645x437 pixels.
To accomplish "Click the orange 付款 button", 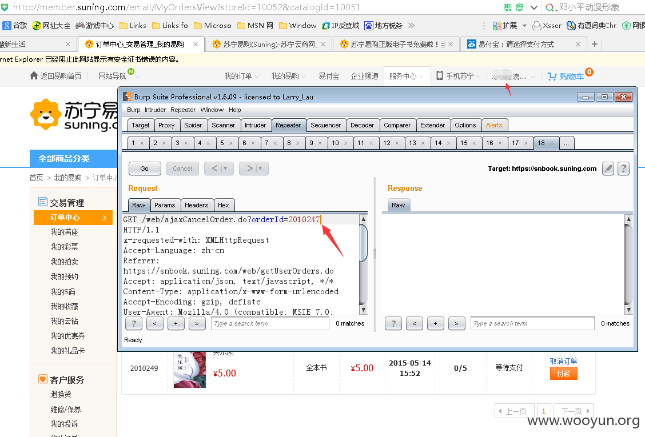I will [x=564, y=374].
